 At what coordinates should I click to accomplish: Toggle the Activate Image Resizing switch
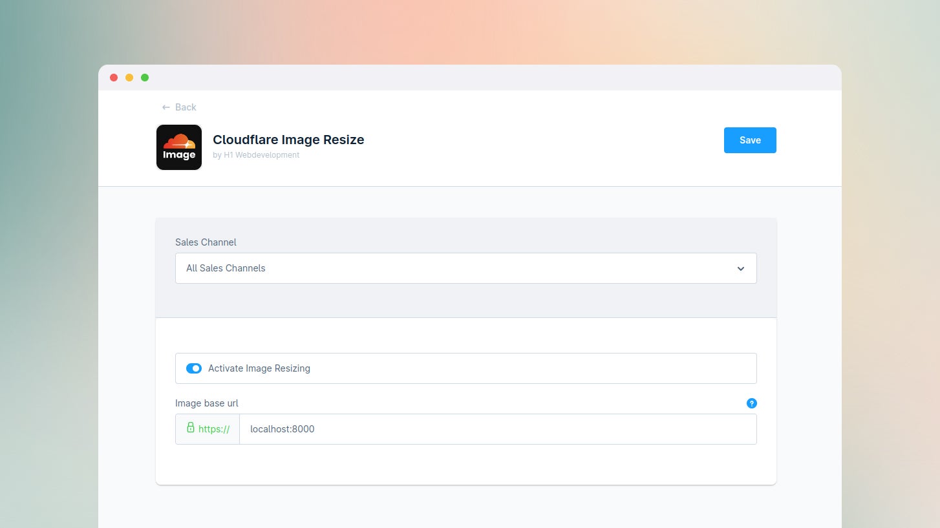(x=194, y=368)
